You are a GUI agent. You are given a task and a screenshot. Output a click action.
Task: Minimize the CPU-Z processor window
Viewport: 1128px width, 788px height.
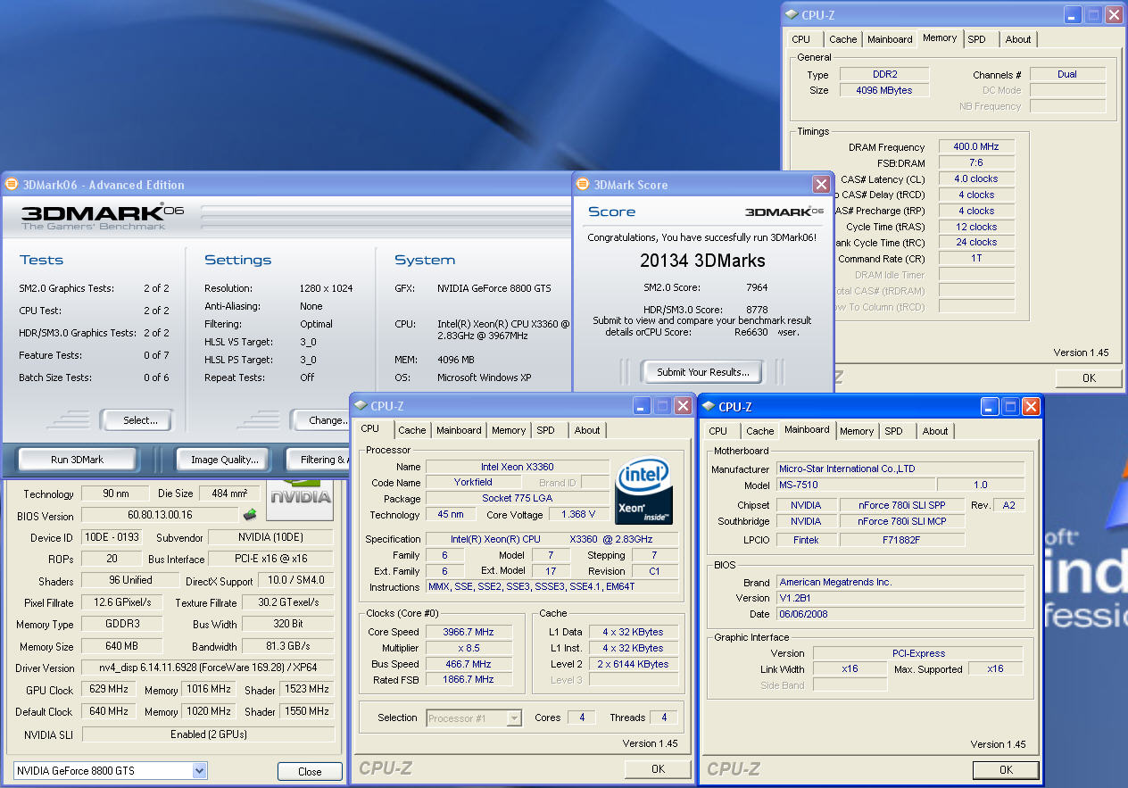click(x=642, y=406)
